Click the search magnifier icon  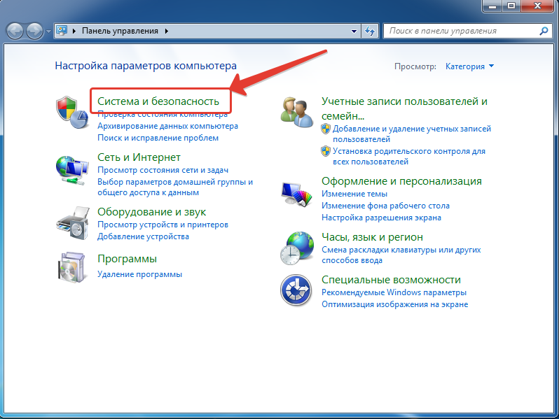coord(544,31)
